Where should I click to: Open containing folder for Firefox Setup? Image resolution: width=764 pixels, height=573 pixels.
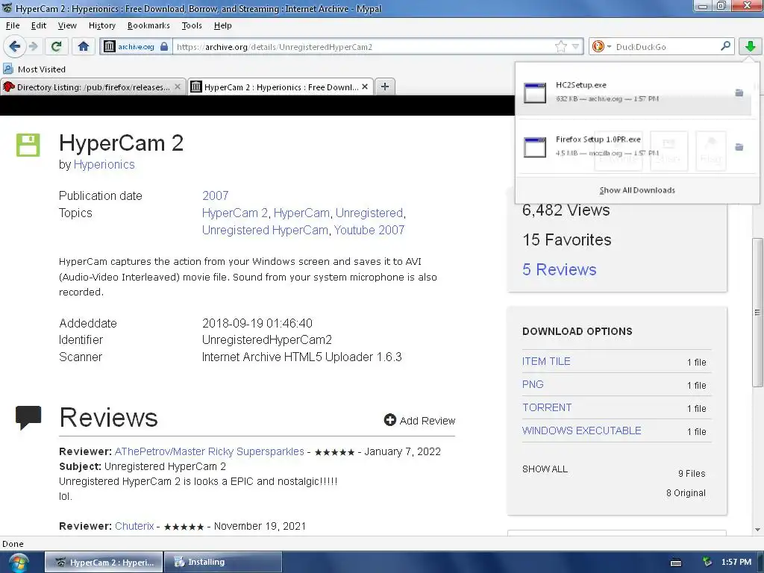[739, 147]
